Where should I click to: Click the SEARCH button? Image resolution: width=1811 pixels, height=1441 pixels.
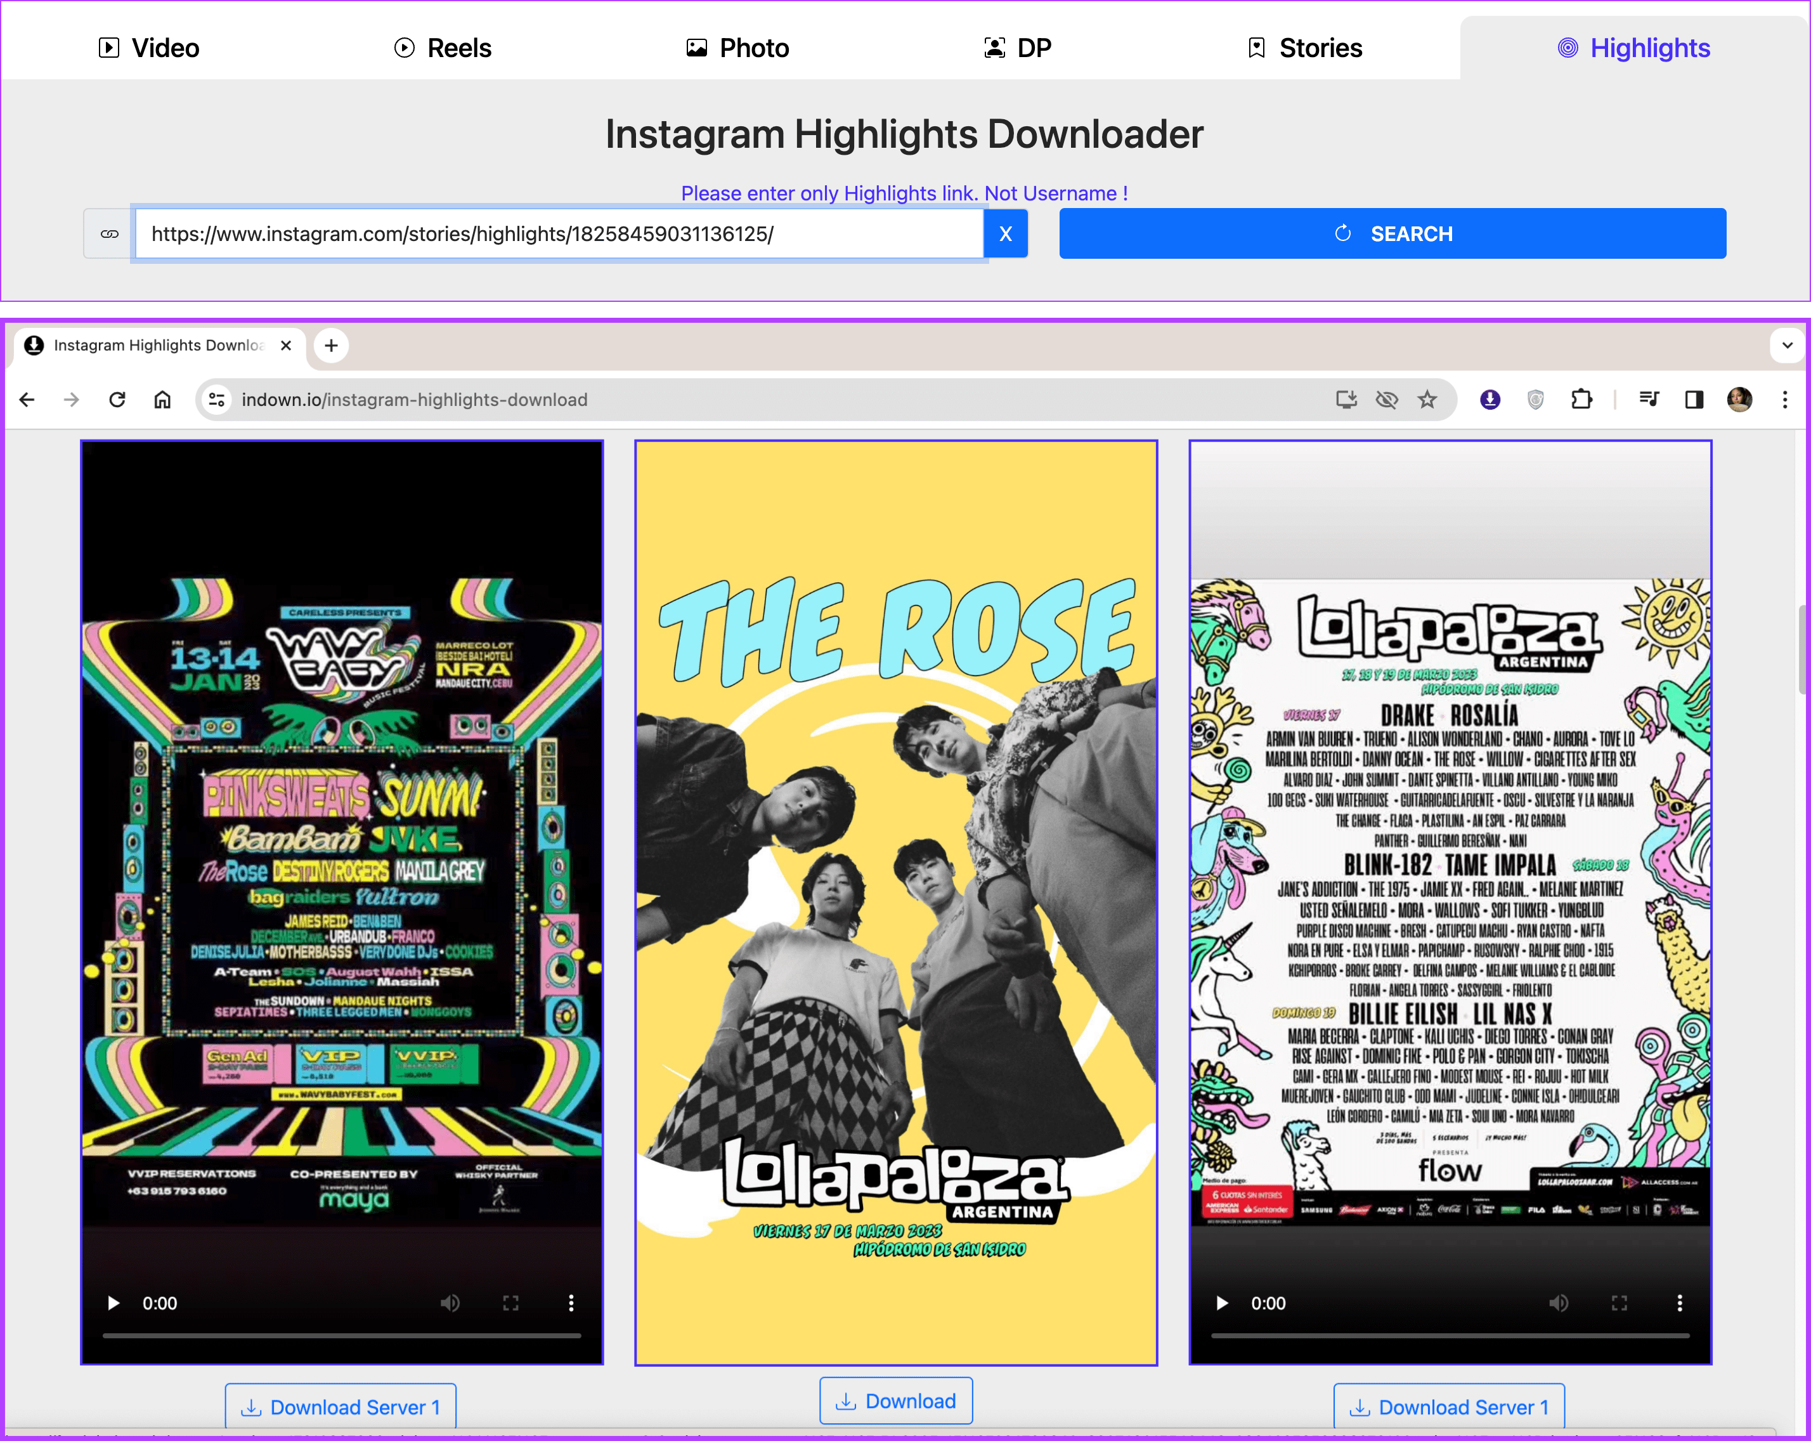(x=1395, y=233)
